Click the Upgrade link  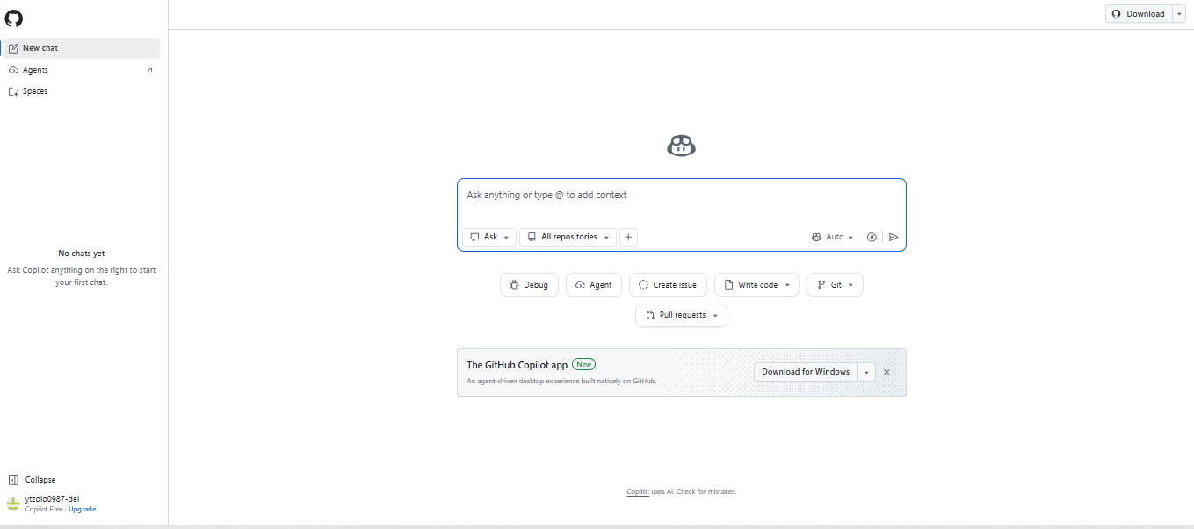[x=83, y=509]
